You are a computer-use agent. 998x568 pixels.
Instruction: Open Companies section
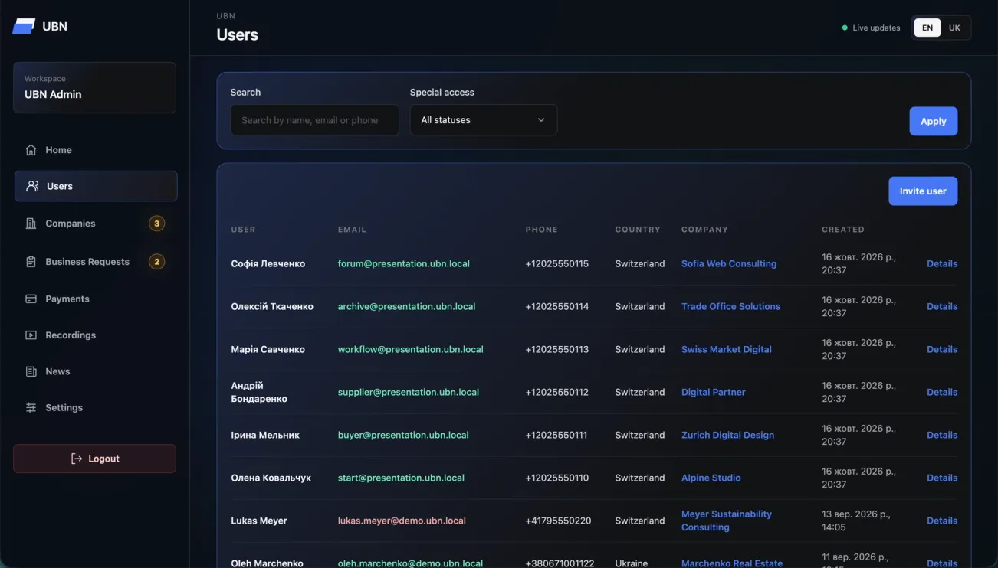pyautogui.click(x=96, y=224)
